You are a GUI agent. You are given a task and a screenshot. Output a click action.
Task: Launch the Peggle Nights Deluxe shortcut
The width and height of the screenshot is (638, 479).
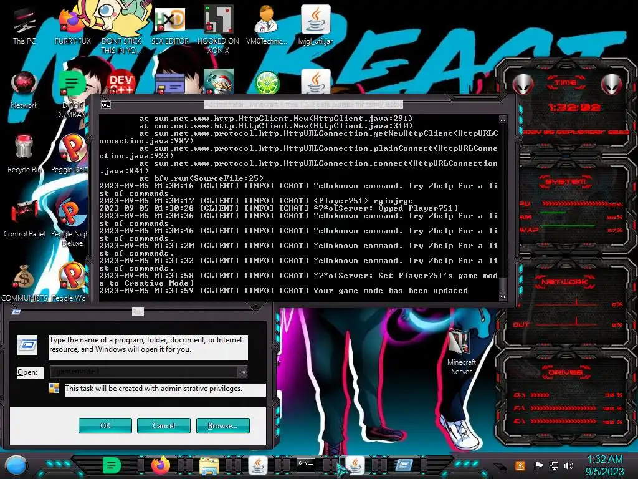pos(70,223)
